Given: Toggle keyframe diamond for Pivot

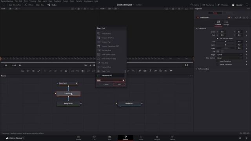Looking at the screenshot, I should click(x=246, y=35).
